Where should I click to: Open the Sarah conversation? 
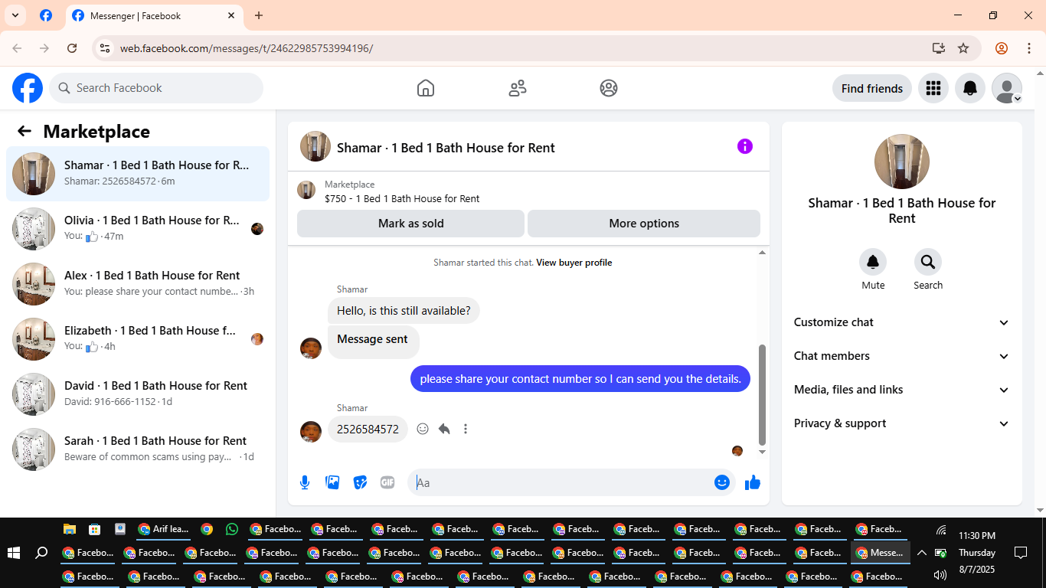[x=138, y=449]
